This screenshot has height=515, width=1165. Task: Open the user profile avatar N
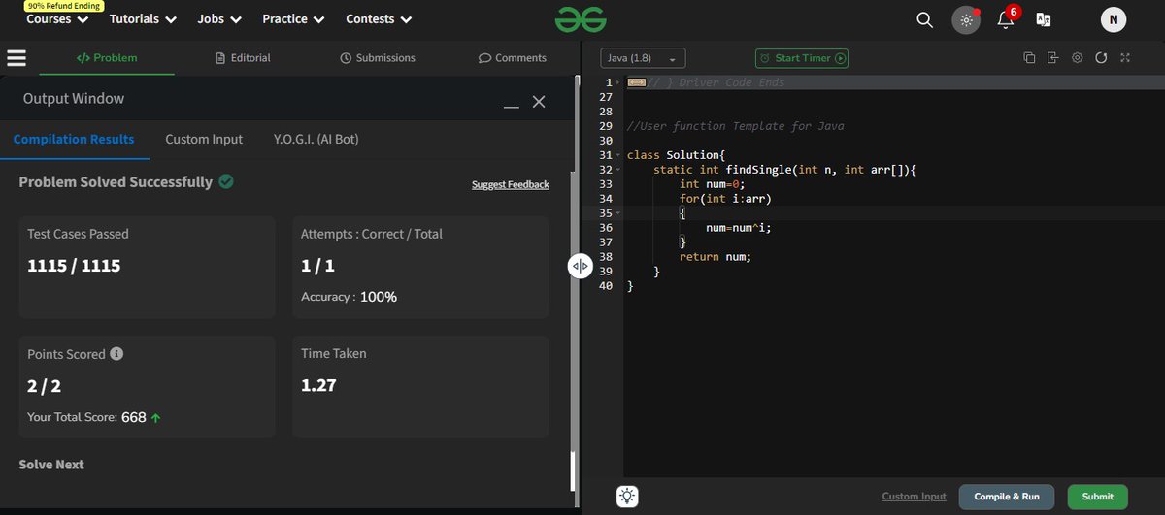pyautogui.click(x=1114, y=19)
